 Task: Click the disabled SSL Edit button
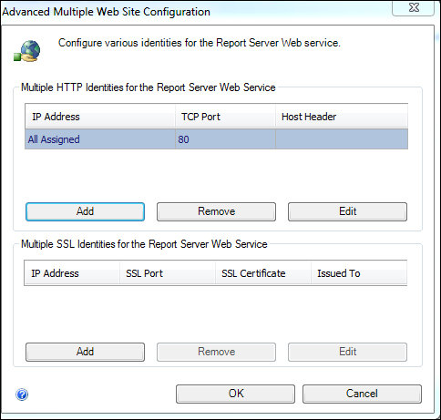point(347,352)
